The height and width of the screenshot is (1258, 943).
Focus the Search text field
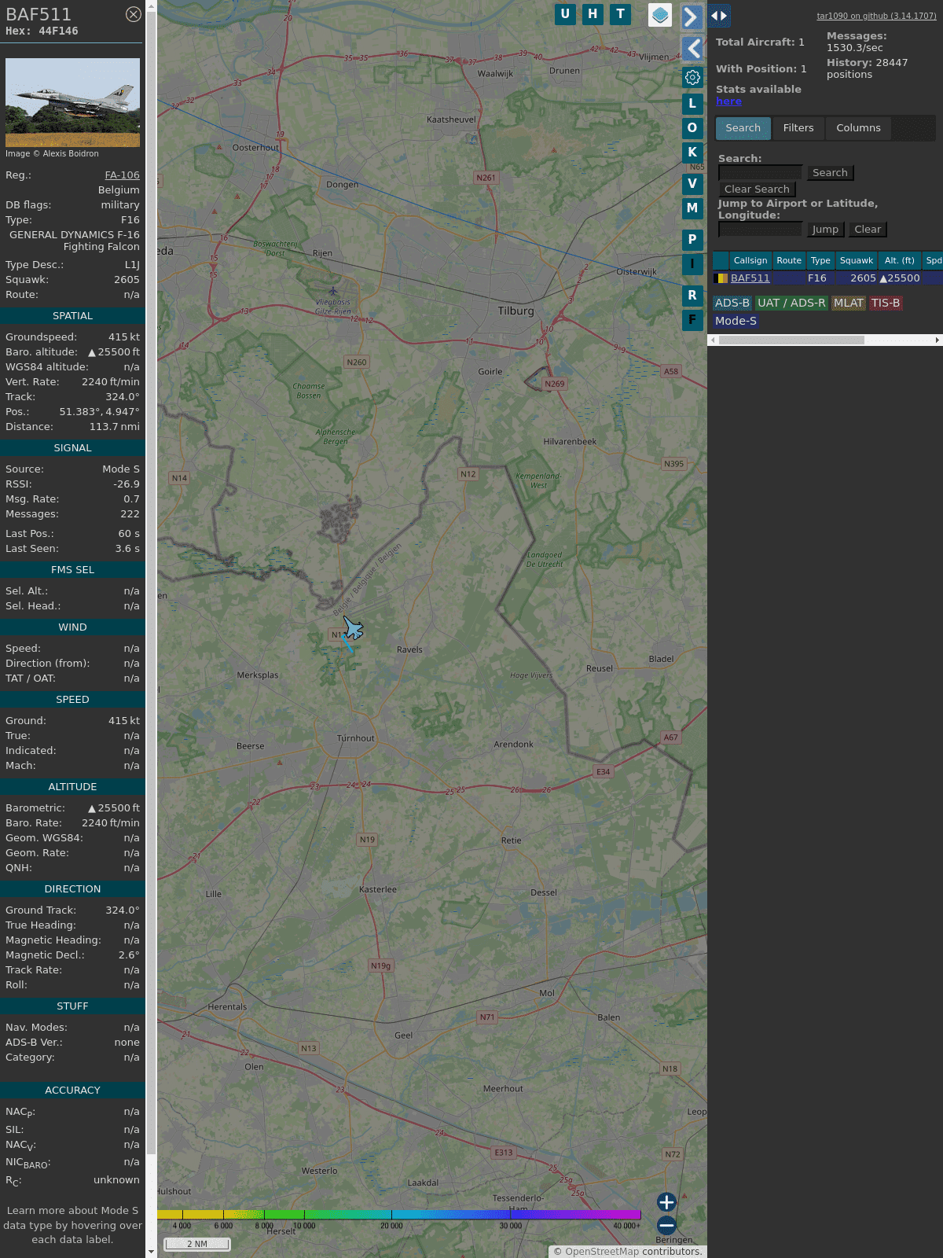pyautogui.click(x=760, y=173)
